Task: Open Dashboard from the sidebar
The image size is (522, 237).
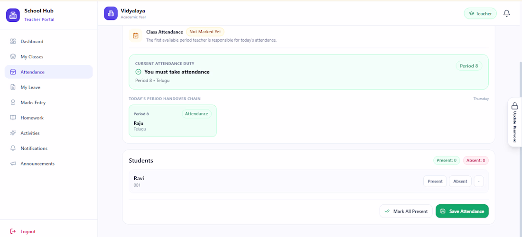Action: click(48, 42)
